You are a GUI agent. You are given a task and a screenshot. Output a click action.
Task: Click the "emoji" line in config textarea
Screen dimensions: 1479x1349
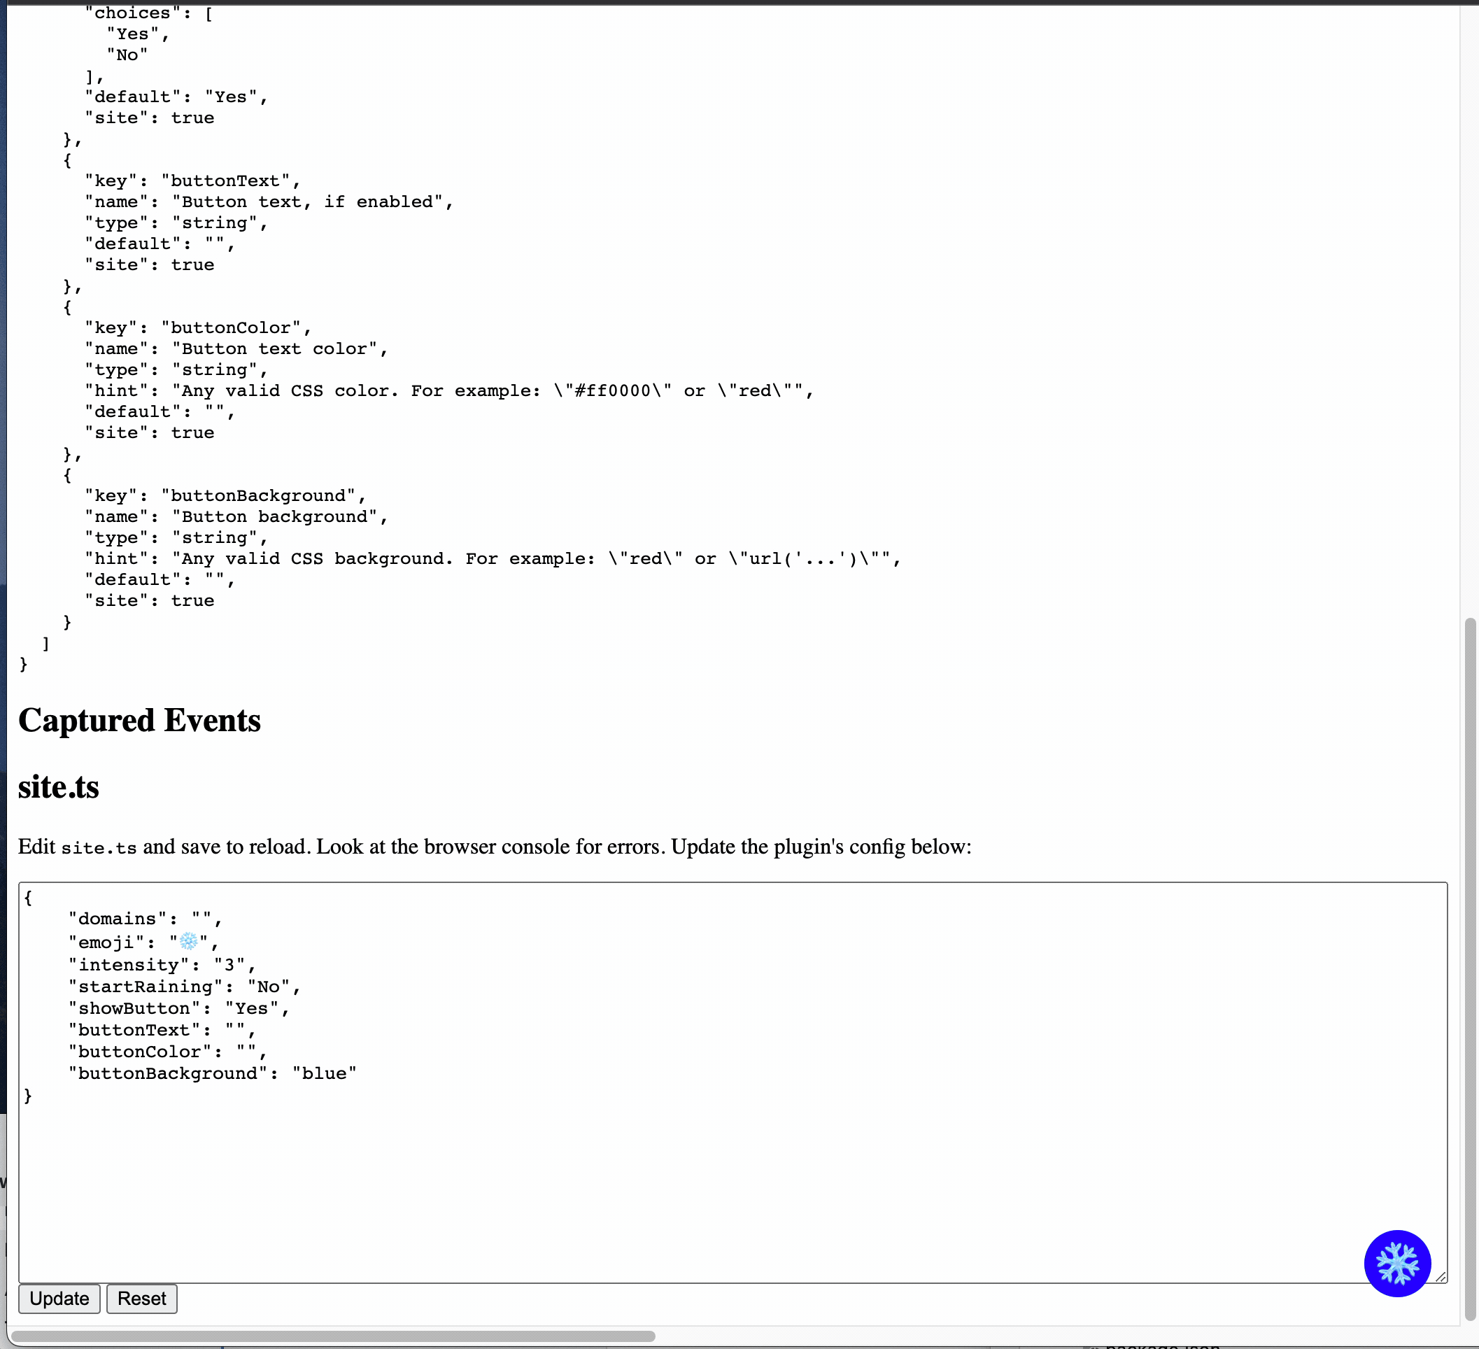point(144,942)
